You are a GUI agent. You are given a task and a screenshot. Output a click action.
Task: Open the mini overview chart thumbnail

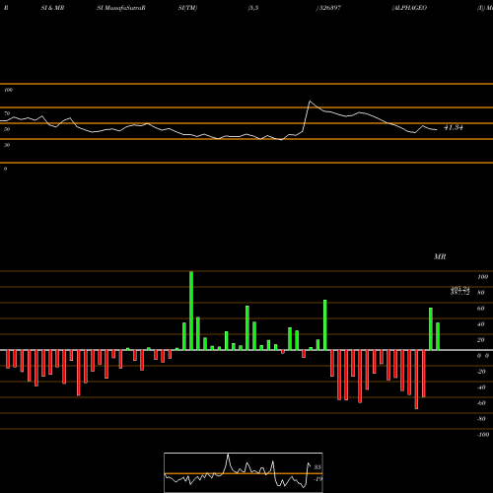tap(244, 472)
